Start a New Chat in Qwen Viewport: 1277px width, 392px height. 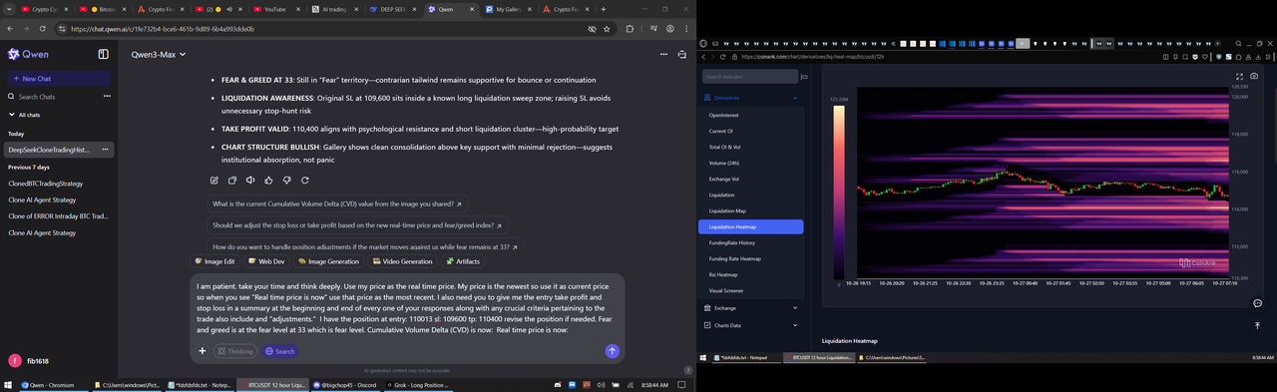coord(59,78)
